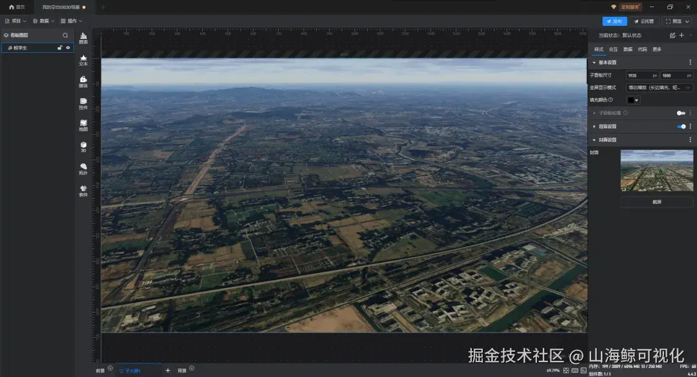
Task: Open the 操作 operations menu
Action: coord(72,21)
